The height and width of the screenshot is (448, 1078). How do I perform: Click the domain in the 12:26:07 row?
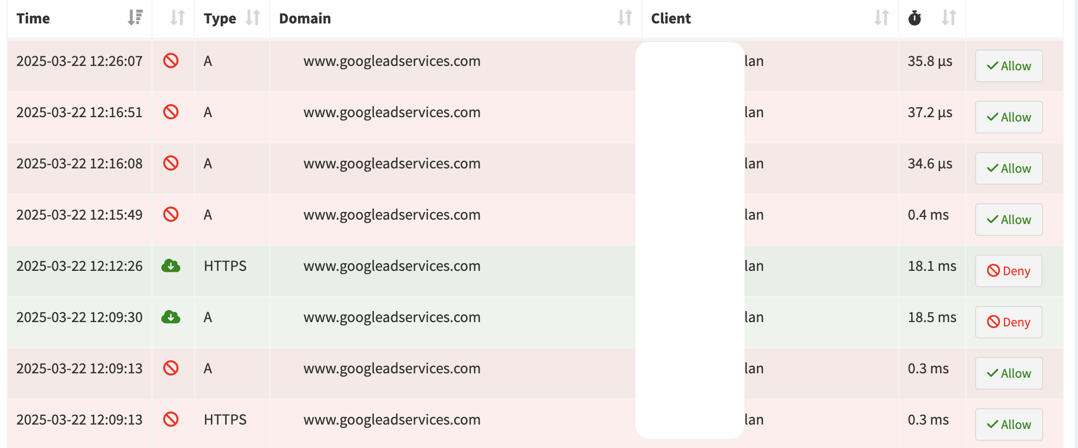point(392,61)
